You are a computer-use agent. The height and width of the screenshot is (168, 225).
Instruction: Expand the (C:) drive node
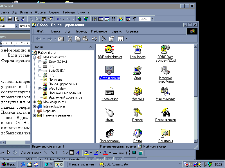point(40,66)
